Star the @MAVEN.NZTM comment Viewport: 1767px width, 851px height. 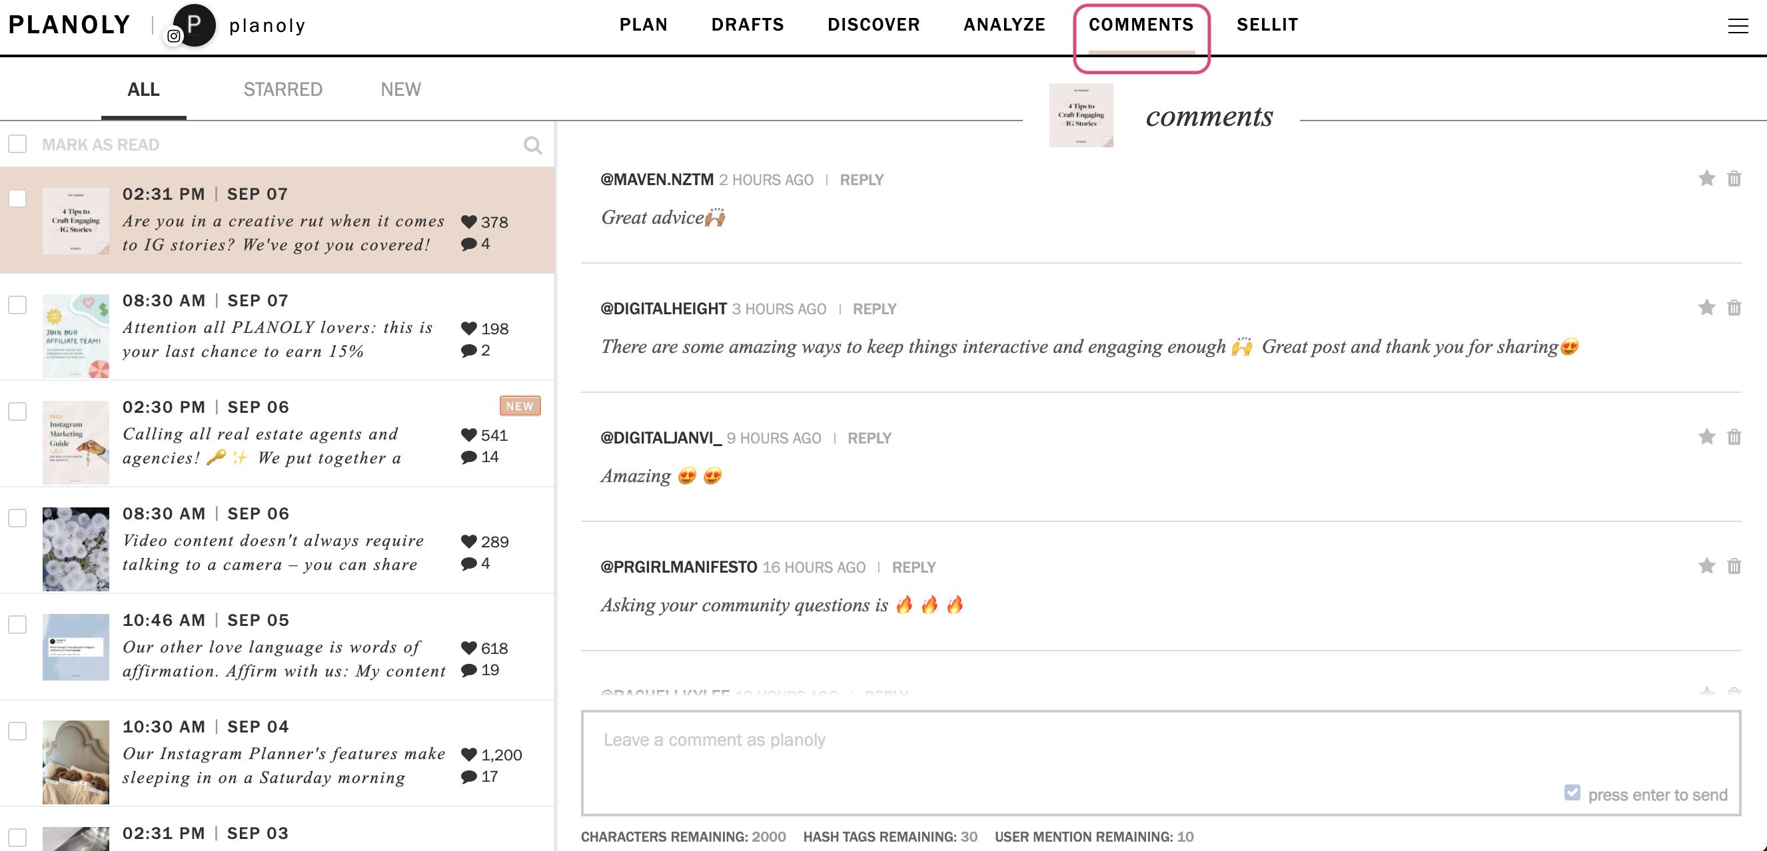[x=1706, y=179]
